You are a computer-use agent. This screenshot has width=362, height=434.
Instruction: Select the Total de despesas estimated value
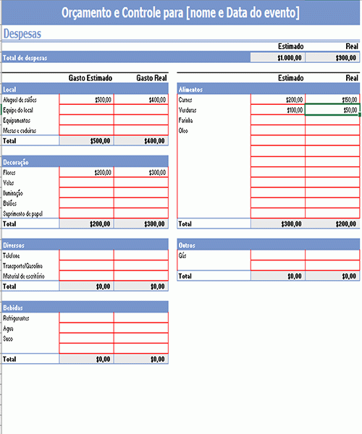tap(277, 58)
